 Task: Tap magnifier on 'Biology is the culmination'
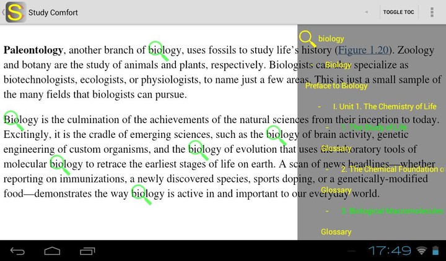point(13,121)
